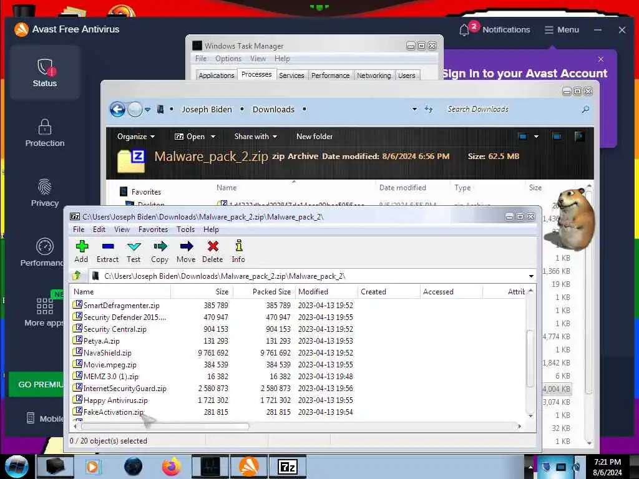This screenshot has height=479, width=639.
Task: Click the 7-Zip vertical scrollbar thumb
Action: pos(530,359)
